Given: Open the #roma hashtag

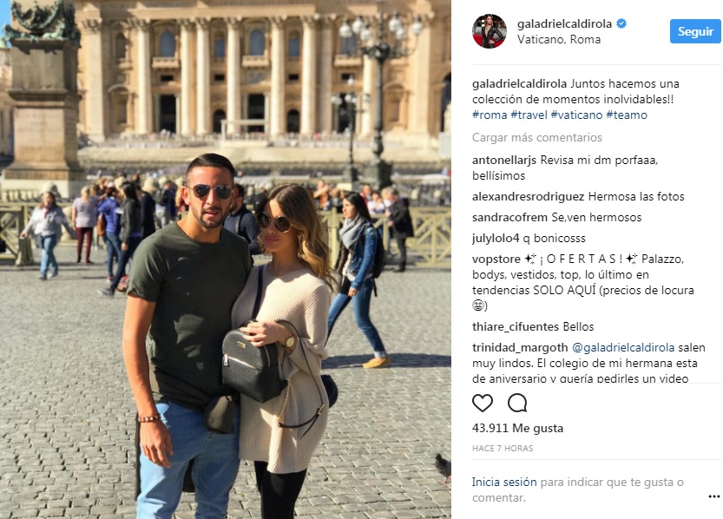Looking at the screenshot, I should click(490, 115).
